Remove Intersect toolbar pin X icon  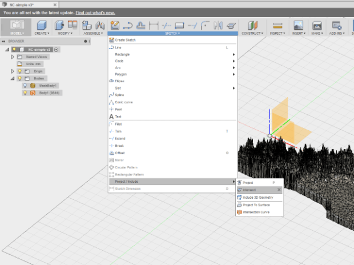(x=279, y=190)
